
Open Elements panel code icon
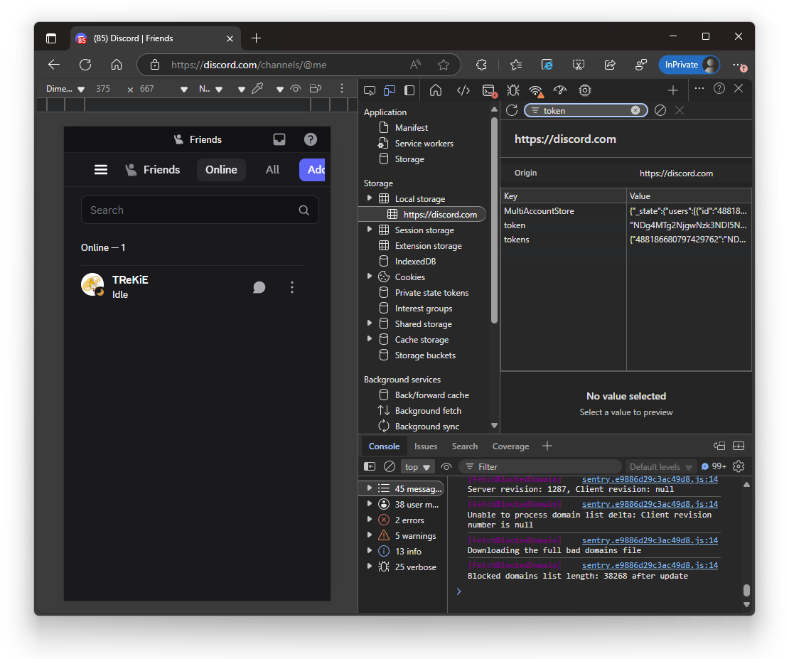coord(463,90)
